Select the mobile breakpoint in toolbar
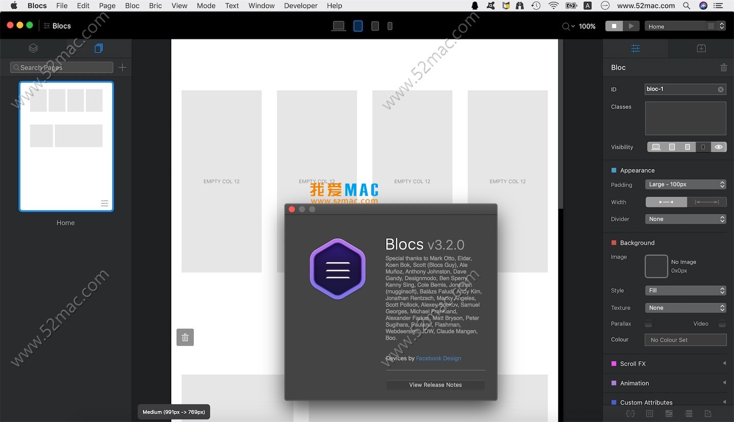 (x=390, y=26)
